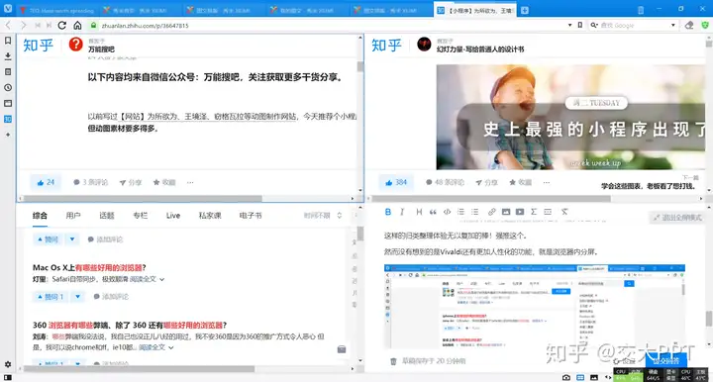Viewport: 713px width, 382px height.
Task: Open more options on 384-likes article
Action: 546,182
